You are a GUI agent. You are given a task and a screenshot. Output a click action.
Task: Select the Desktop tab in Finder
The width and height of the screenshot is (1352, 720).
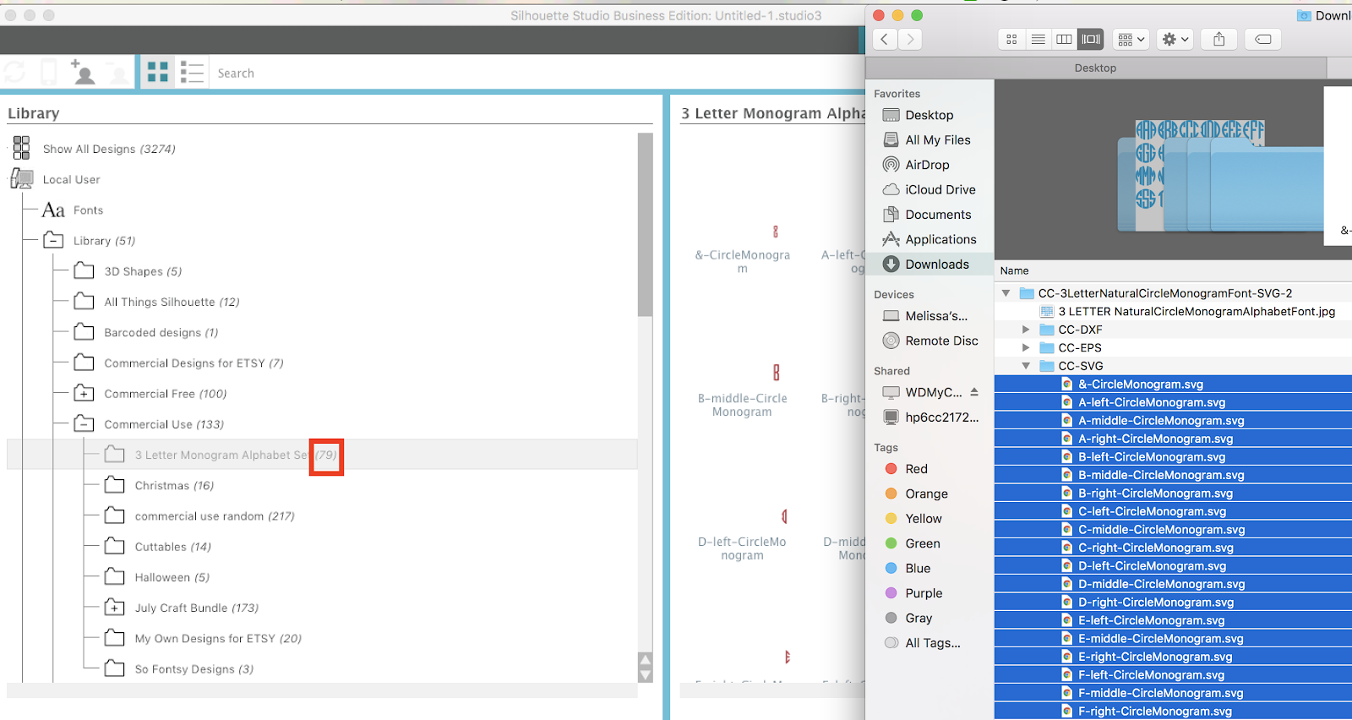point(1095,68)
